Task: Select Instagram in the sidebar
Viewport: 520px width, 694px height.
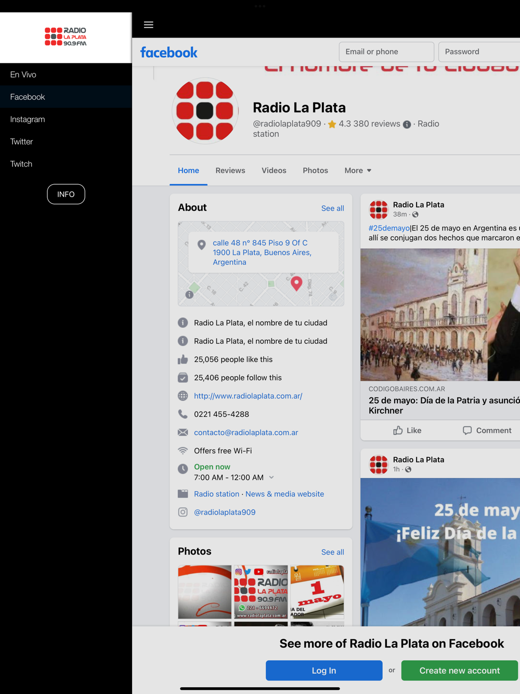Action: [66, 119]
